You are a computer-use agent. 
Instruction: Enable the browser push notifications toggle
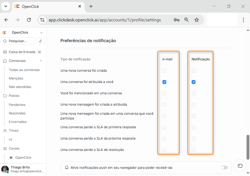tap(224, 168)
